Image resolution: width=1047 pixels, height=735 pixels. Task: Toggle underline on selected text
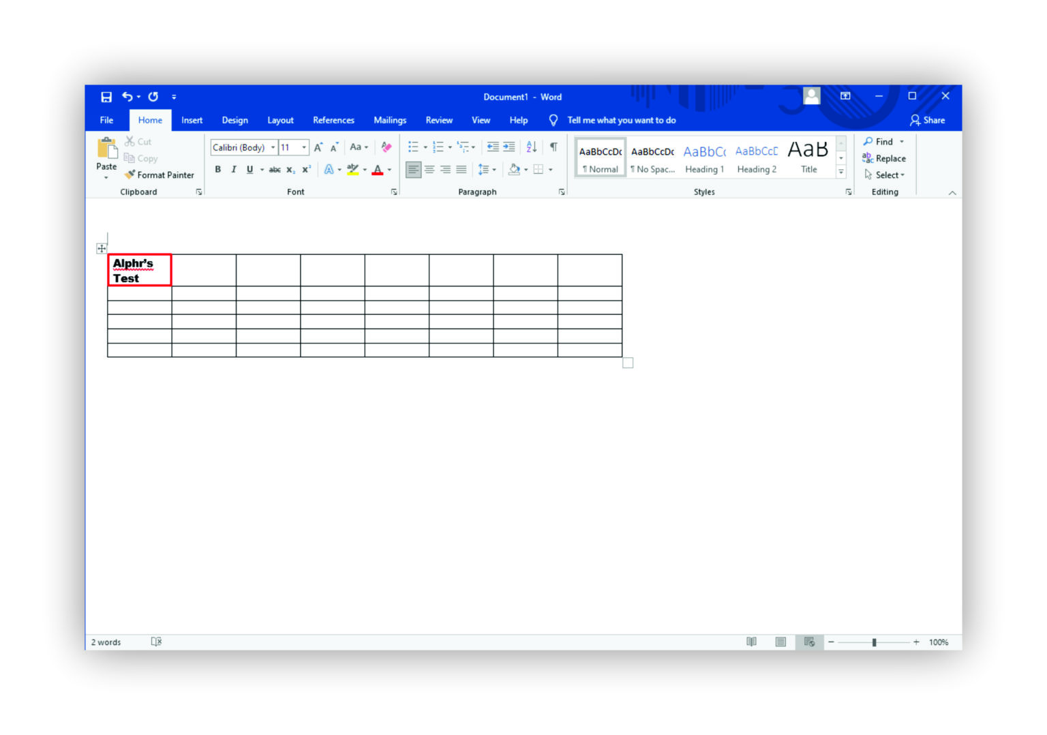point(249,169)
